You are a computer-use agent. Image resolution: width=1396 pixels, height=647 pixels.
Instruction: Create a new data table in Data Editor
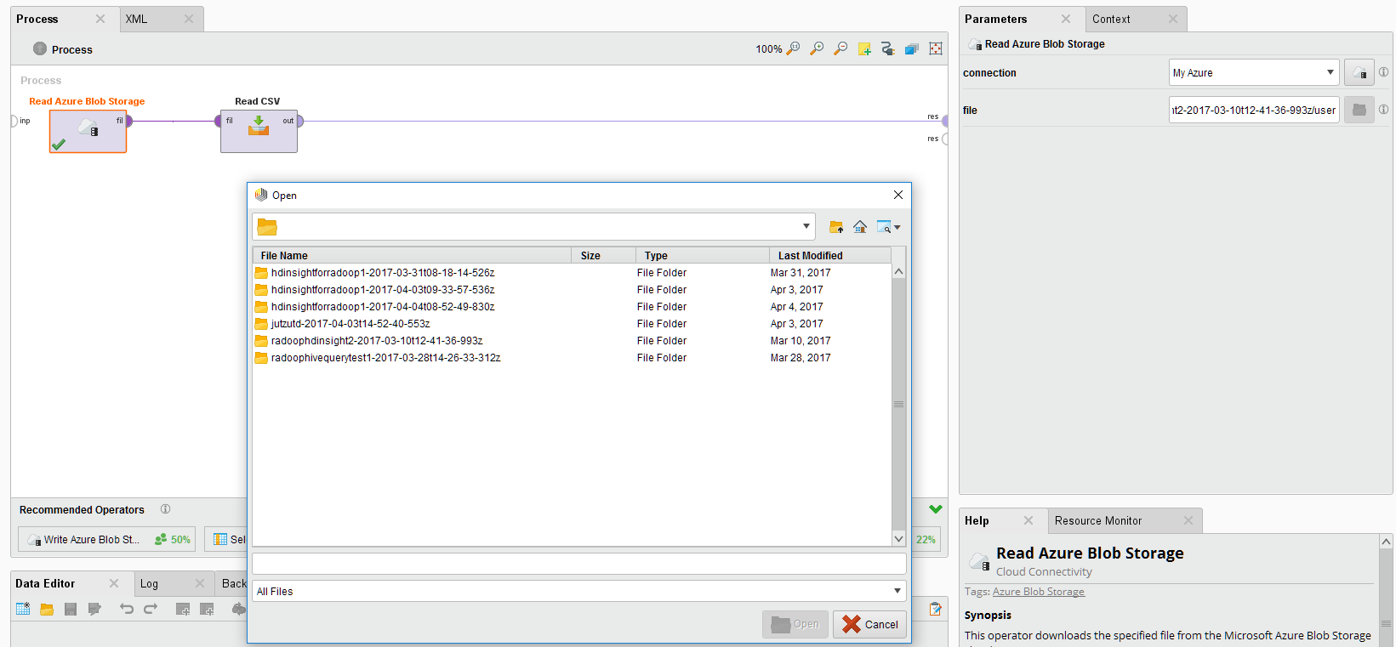pyautogui.click(x=23, y=609)
